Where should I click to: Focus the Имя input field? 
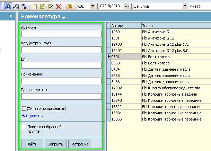(x=61, y=65)
